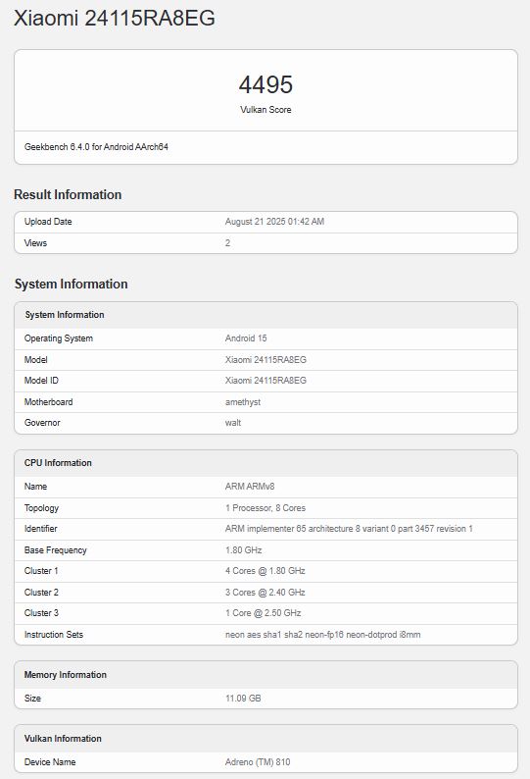
Task: Click the Cluster 3 value 1 Core
Action: [x=263, y=613]
